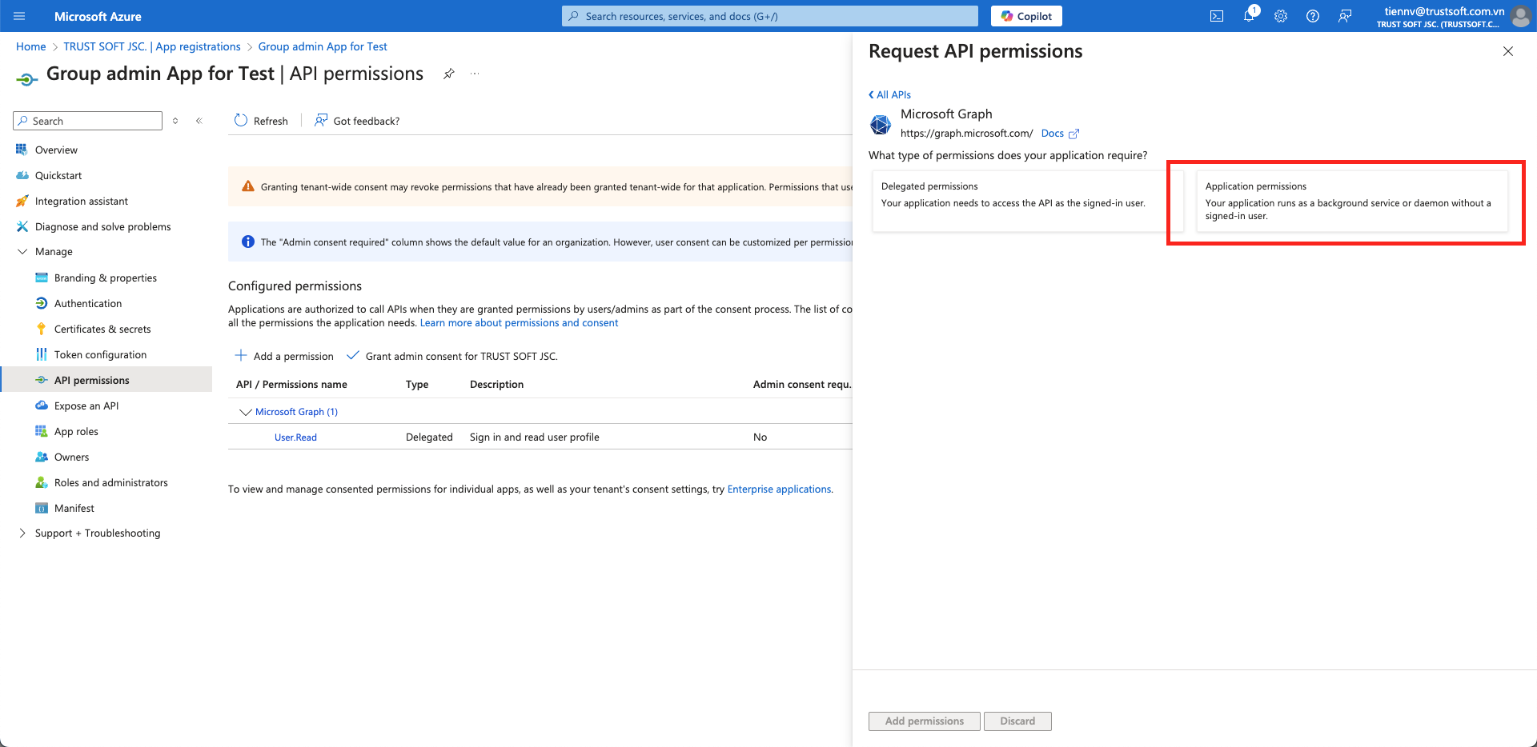Expand Support + Troubleshooting section
1537x747 pixels.
[x=22, y=533]
